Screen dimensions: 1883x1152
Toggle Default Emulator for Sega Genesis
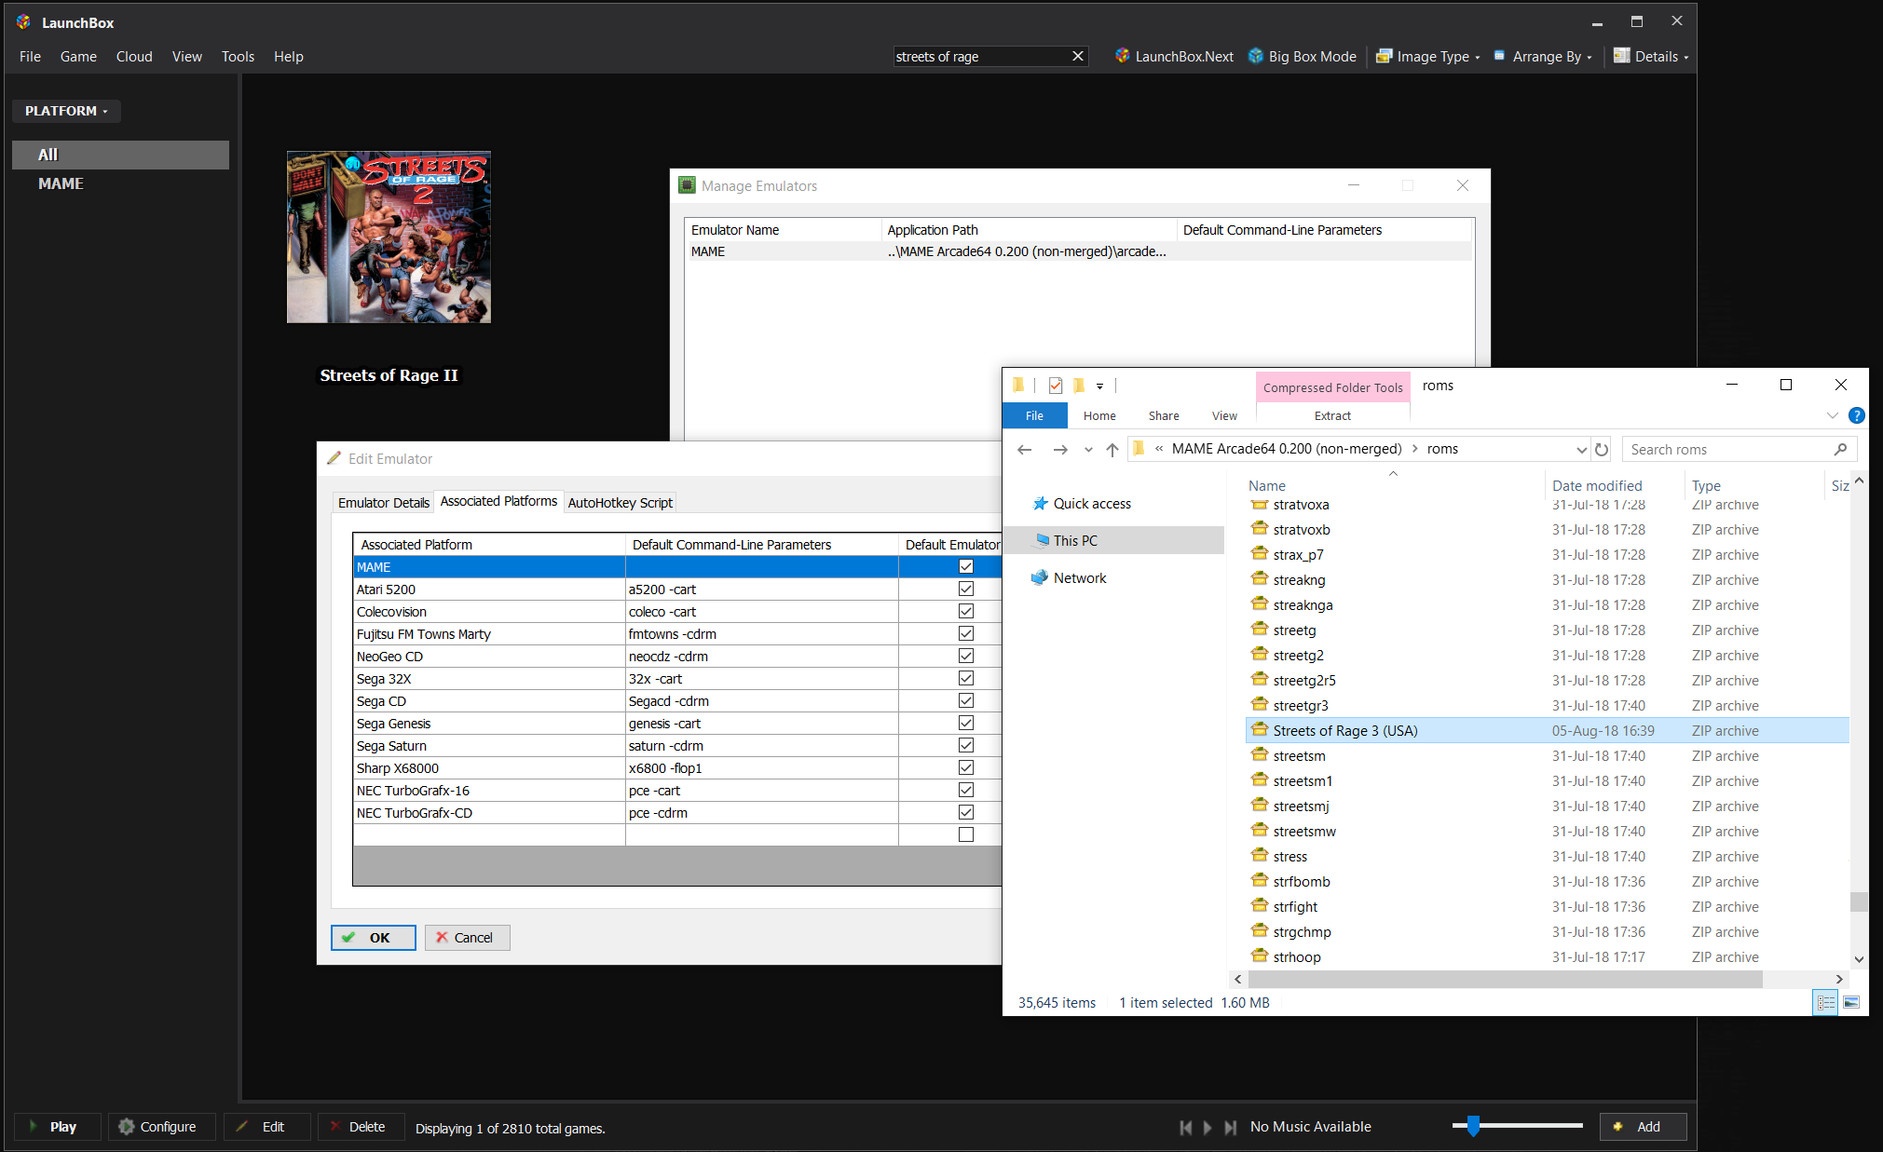click(966, 723)
